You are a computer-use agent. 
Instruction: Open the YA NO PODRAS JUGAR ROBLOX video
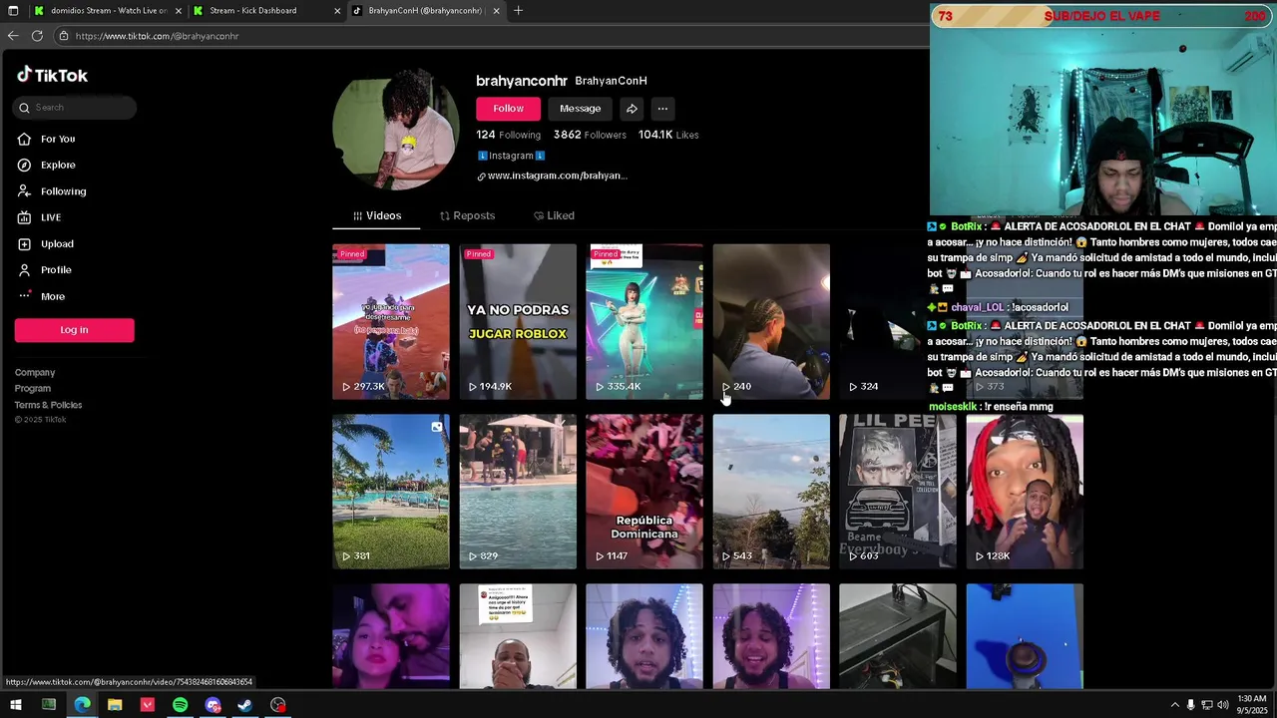[x=518, y=321]
